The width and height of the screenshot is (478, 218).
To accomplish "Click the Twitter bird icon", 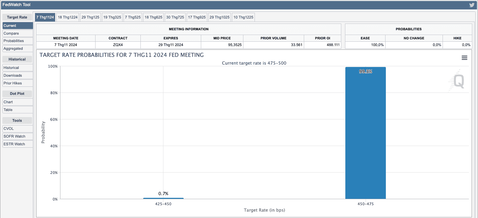I will (472, 5).
